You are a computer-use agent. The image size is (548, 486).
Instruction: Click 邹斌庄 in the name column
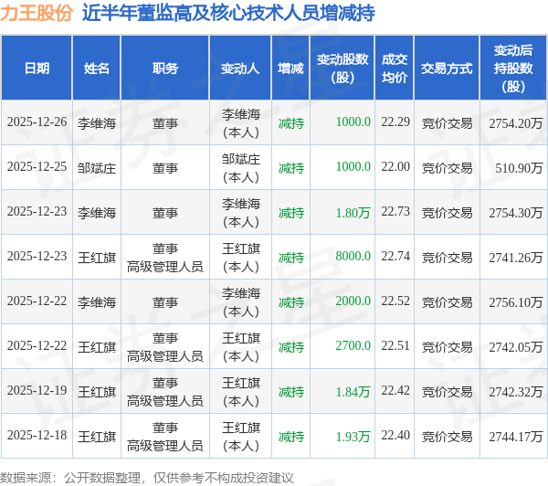point(97,168)
